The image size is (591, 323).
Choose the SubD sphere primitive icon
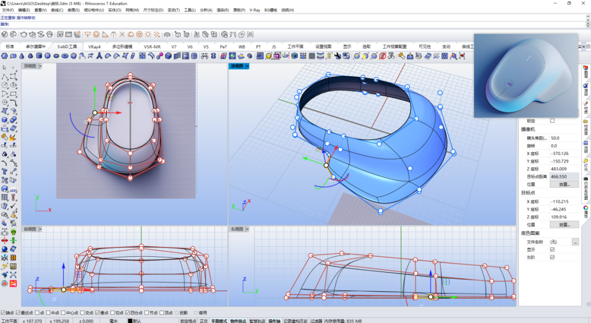click(48, 56)
